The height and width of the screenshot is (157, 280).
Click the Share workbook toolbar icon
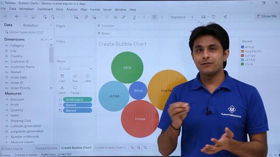225,17
